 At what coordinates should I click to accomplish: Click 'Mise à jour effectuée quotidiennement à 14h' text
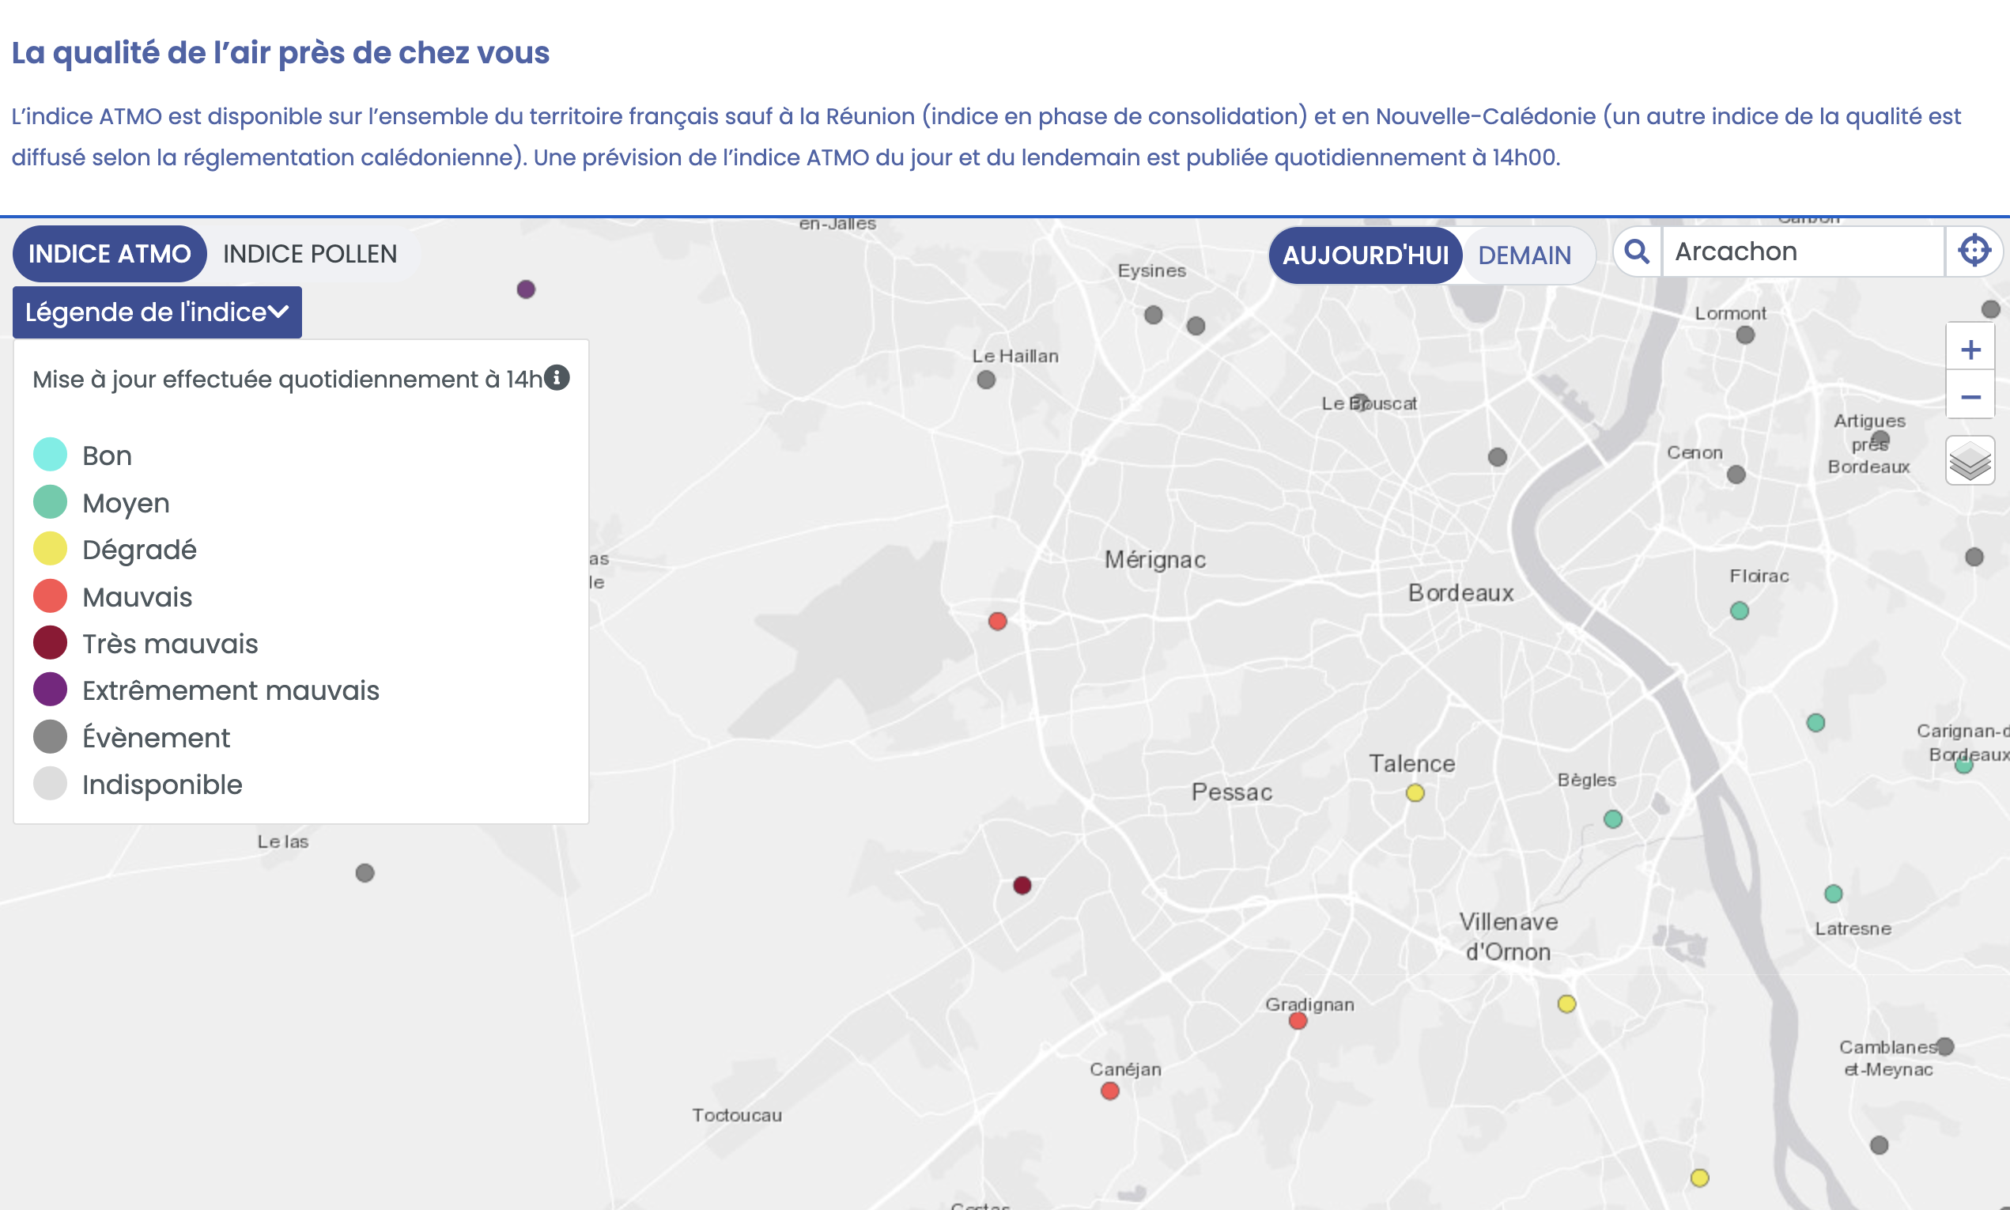(287, 379)
